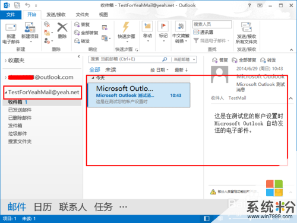This screenshot has width=297, height=223.
Task: Click the people pane warning icon
Action: point(213,192)
